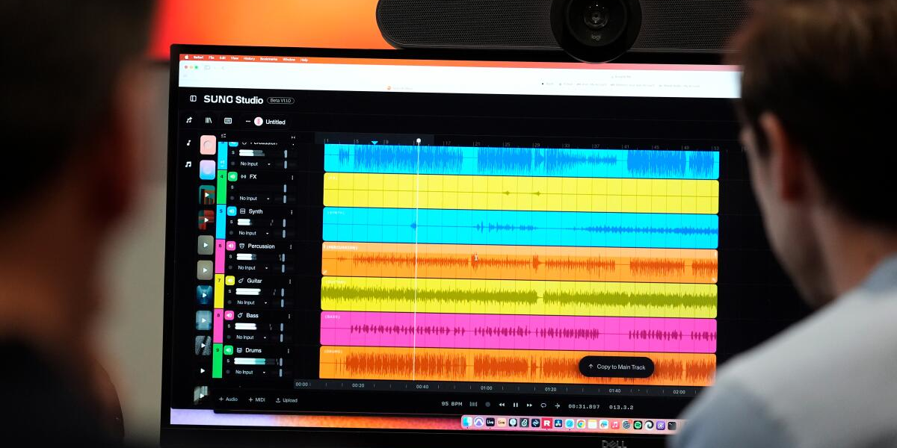Solo the Guitar track with S button
Image resolution: width=897 pixels, height=448 pixels.
point(229,291)
